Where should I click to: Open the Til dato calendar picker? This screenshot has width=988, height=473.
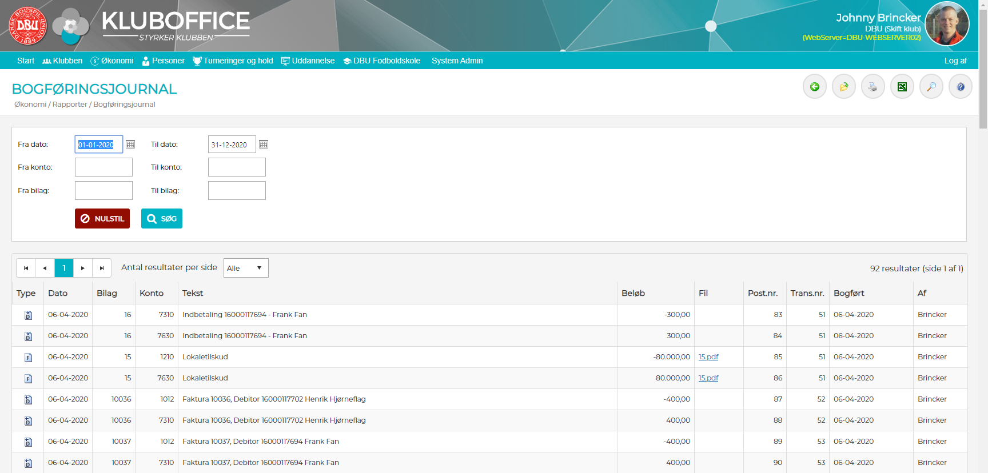point(264,145)
